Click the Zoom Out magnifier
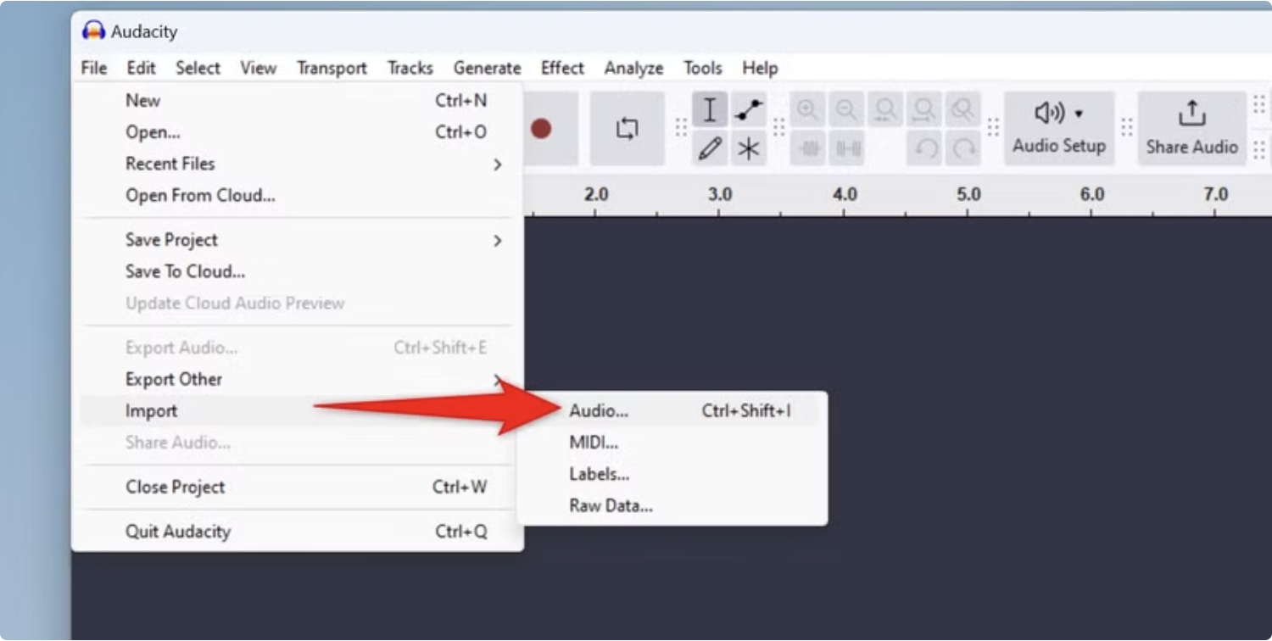This screenshot has height=641, width=1272. pyautogui.click(x=846, y=110)
